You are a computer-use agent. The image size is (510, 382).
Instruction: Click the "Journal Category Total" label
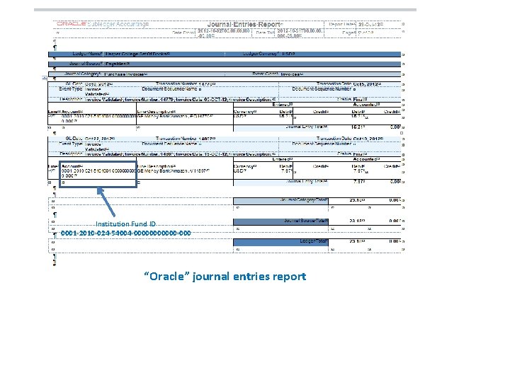pyautogui.click(x=304, y=200)
